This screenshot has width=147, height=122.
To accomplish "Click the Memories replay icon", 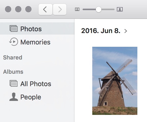I will (x=14, y=42).
